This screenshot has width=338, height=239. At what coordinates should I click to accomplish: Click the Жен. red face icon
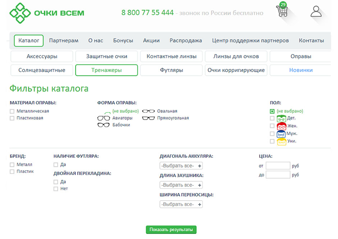[281, 126]
